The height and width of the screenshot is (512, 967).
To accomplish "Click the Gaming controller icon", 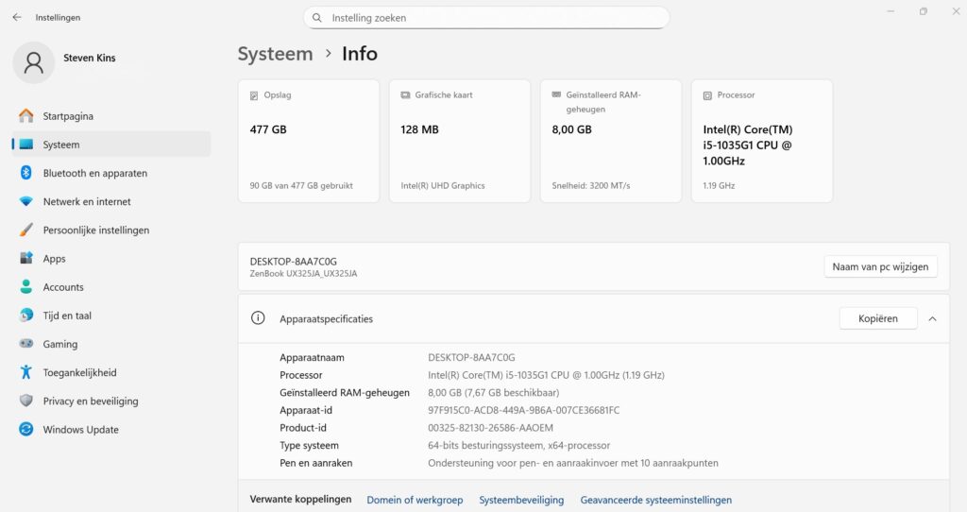I will pos(25,344).
